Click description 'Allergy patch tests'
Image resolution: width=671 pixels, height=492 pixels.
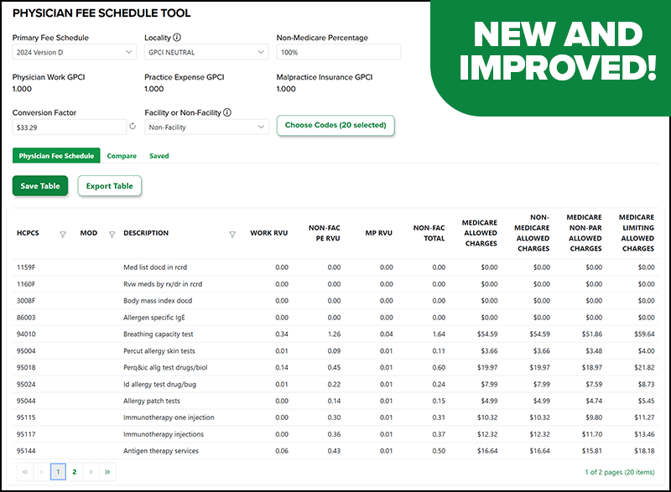click(152, 401)
